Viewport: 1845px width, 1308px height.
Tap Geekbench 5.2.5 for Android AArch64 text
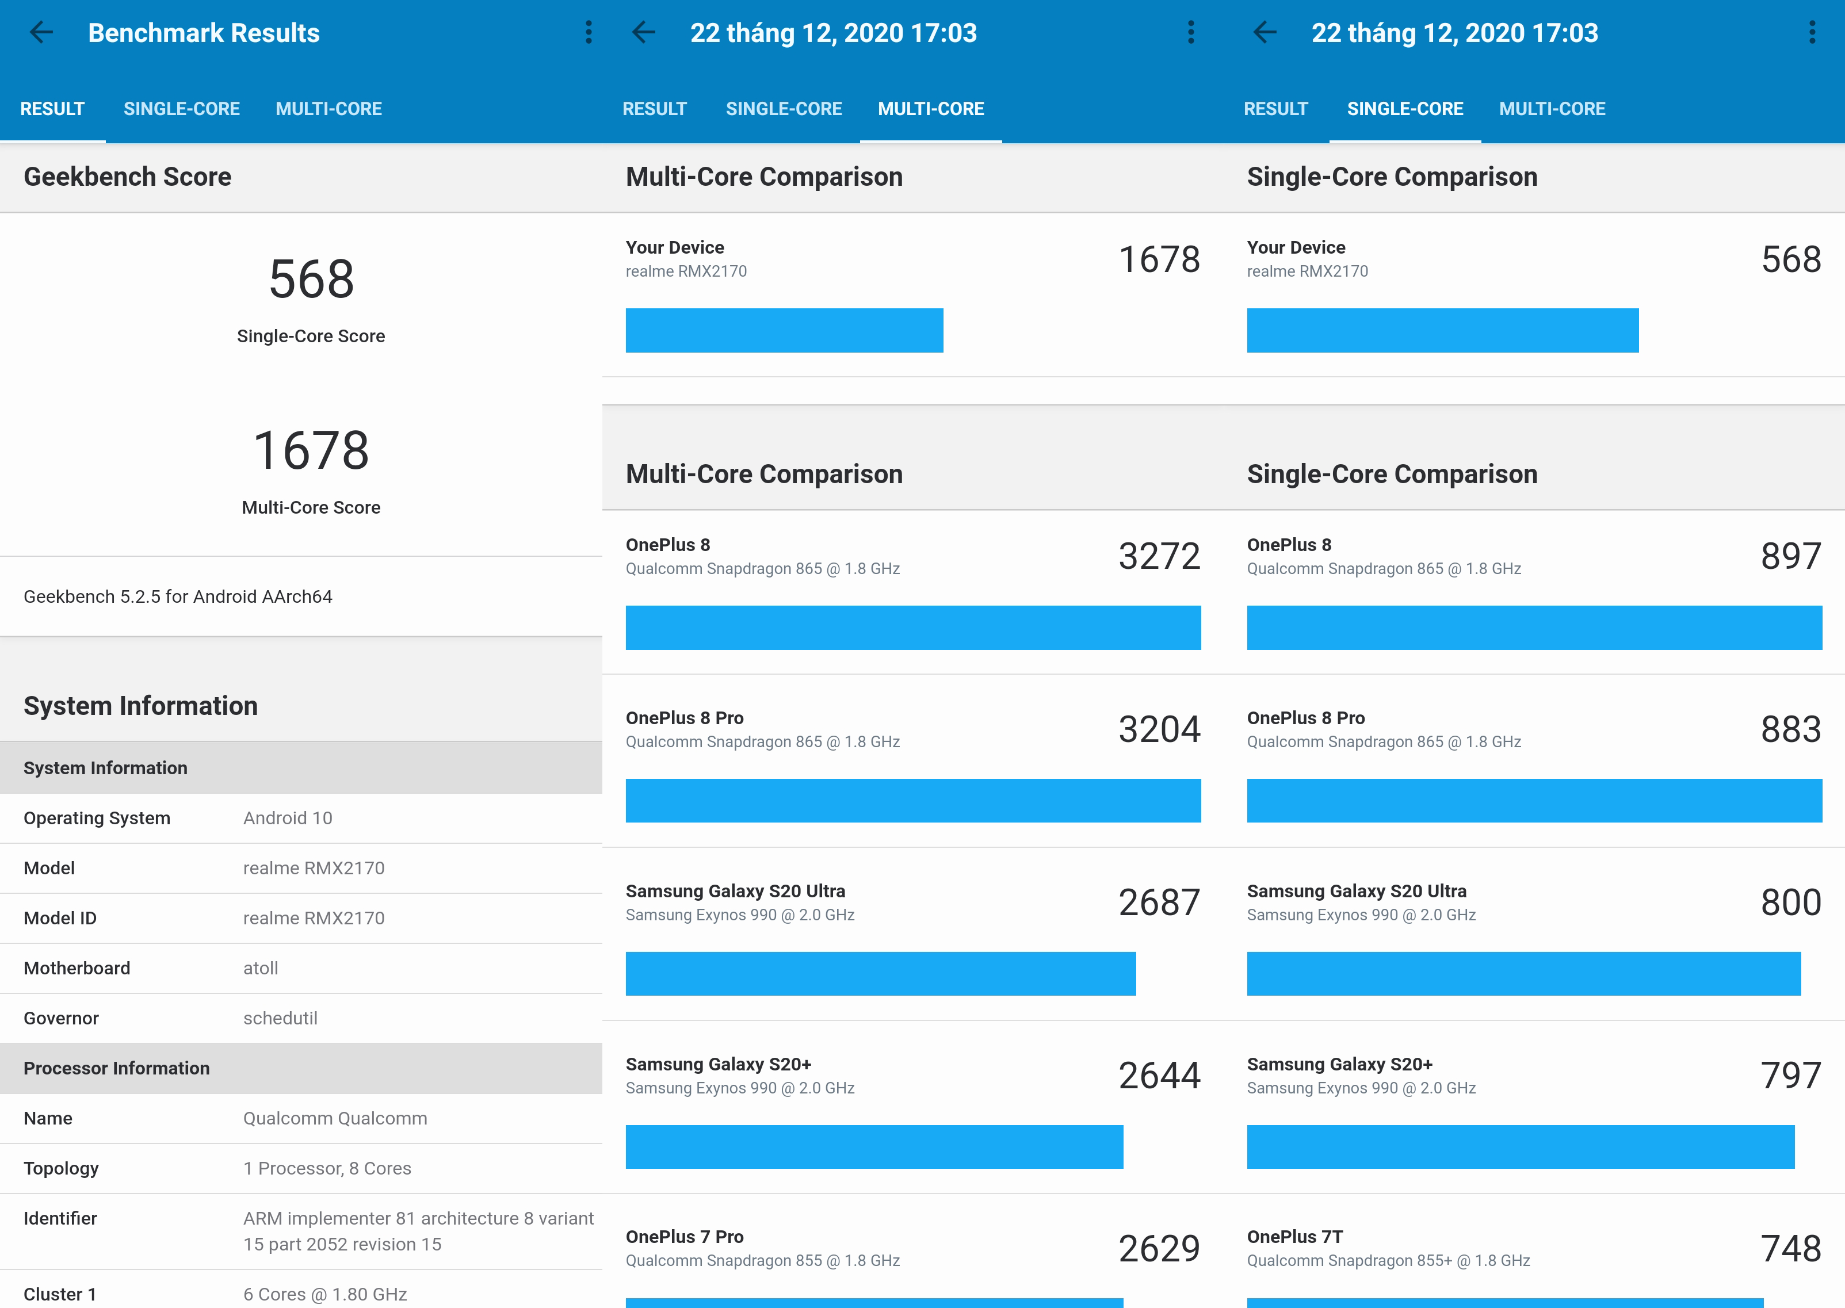click(x=178, y=597)
